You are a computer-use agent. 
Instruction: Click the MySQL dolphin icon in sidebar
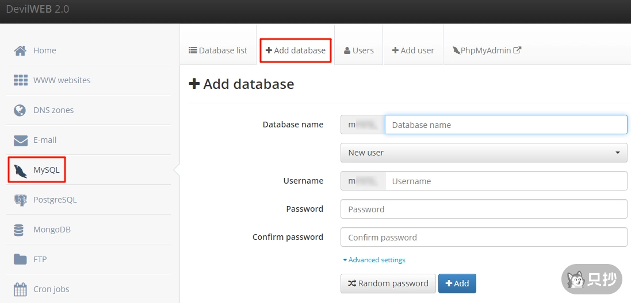20,170
